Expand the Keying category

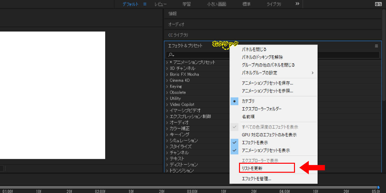(x=167, y=87)
